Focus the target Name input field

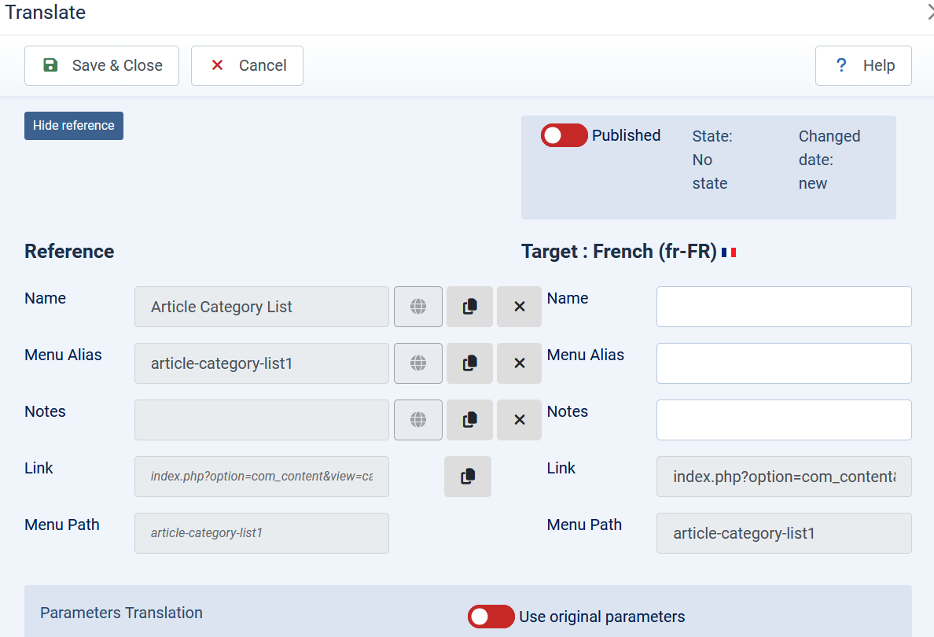(x=783, y=307)
